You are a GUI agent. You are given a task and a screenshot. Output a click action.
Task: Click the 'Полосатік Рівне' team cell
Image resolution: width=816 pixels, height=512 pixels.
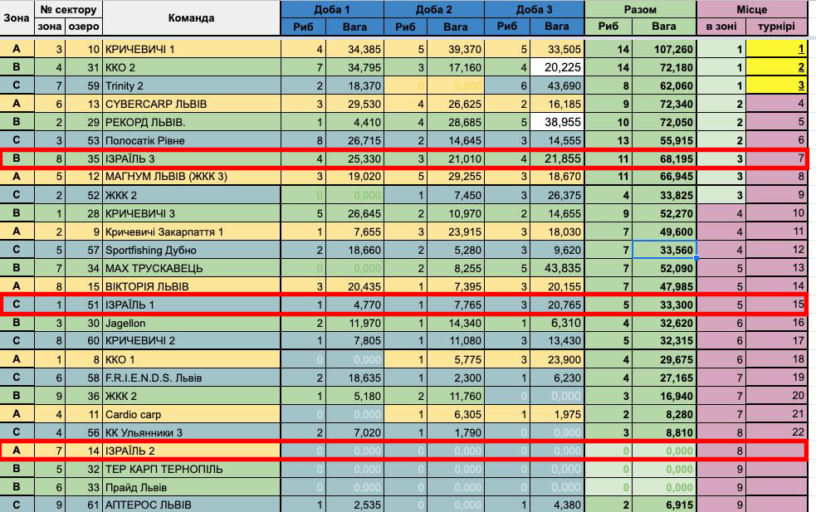click(192, 140)
